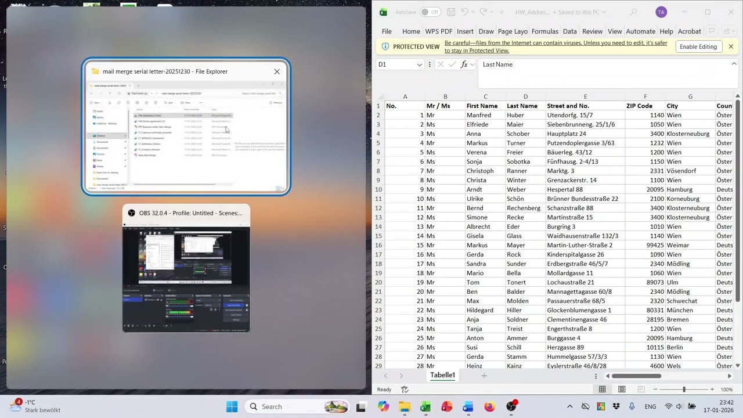The width and height of the screenshot is (743, 418).
Task: Click the taskbar Search box
Action: click(297, 406)
